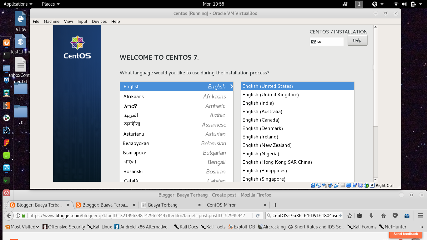This screenshot has width=427, height=240.
Task: Choose English (United Kingdom) locale
Action: coord(298,95)
